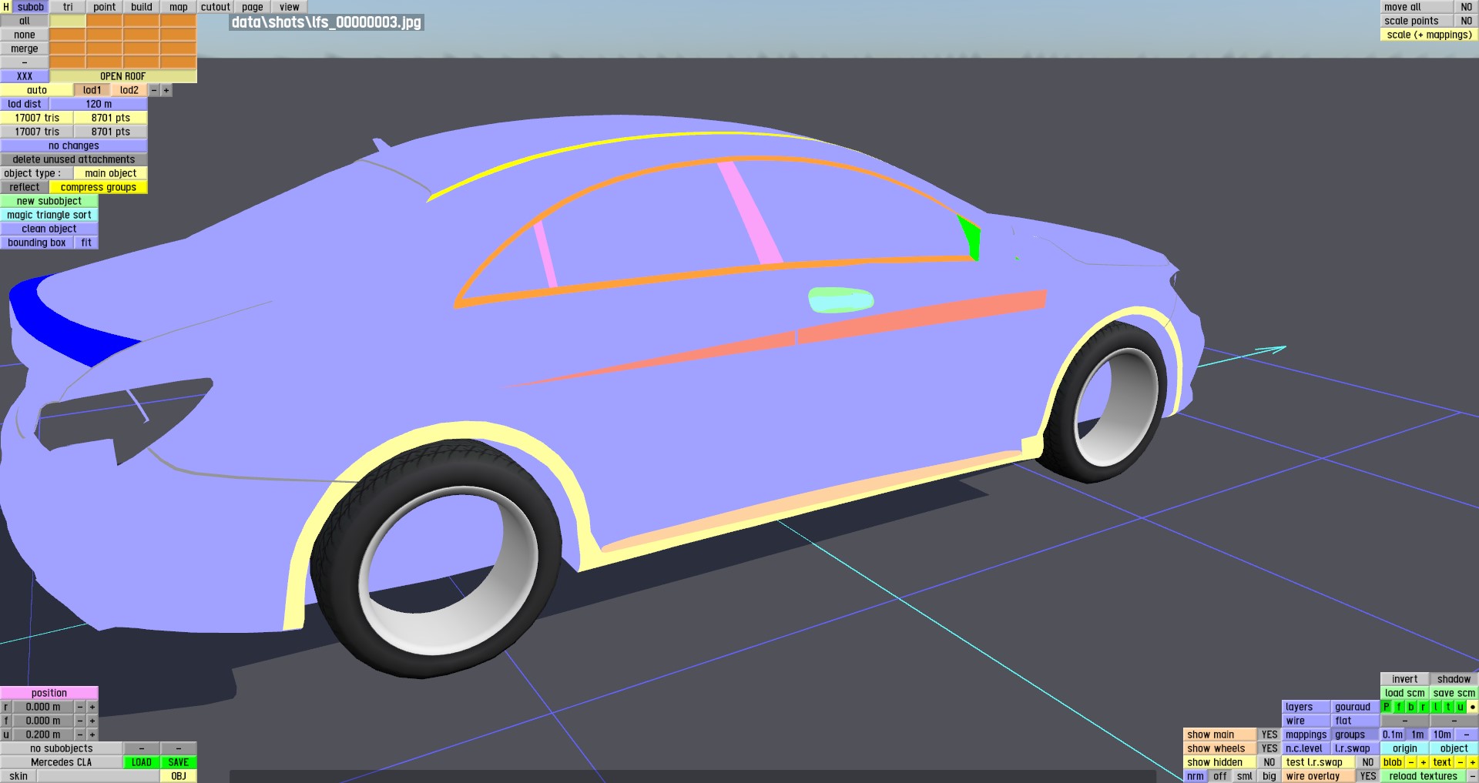
Task: Switch to lod1
Action: pos(92,90)
